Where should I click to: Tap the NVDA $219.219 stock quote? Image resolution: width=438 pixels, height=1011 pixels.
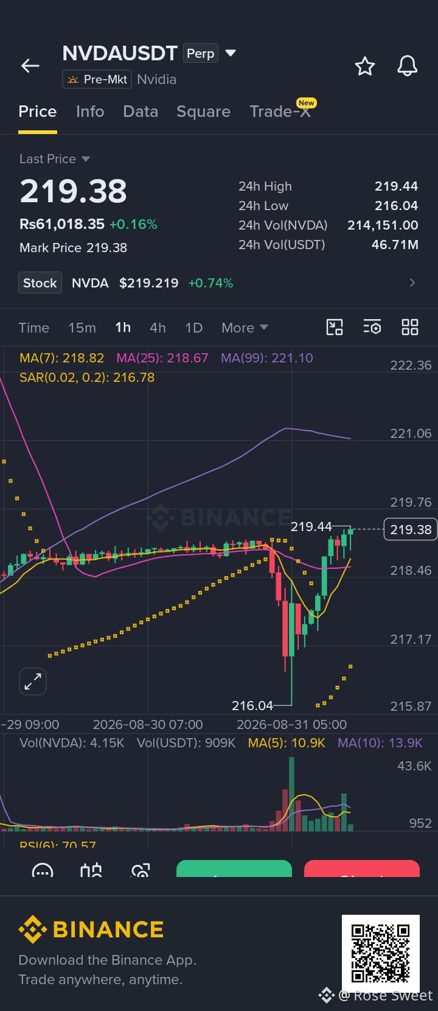click(125, 283)
